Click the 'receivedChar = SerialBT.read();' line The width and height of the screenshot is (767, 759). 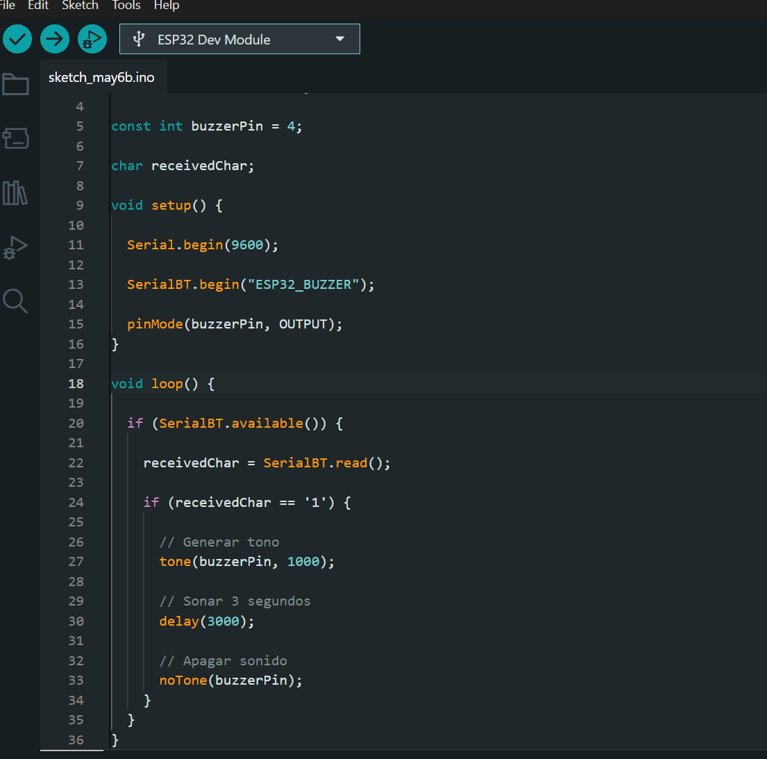(267, 463)
